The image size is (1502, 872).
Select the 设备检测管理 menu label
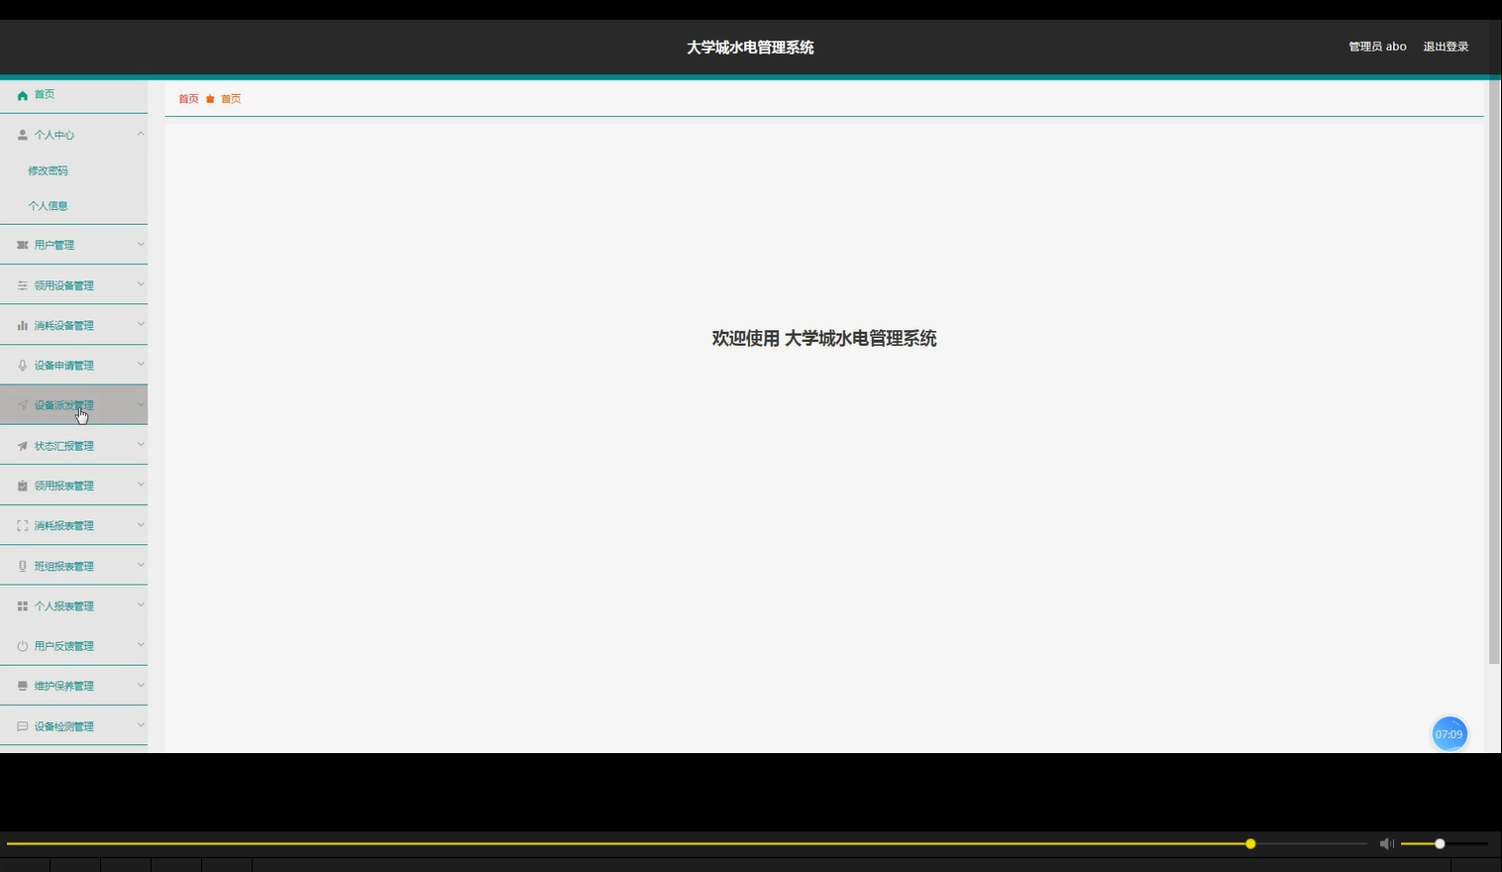tap(64, 726)
